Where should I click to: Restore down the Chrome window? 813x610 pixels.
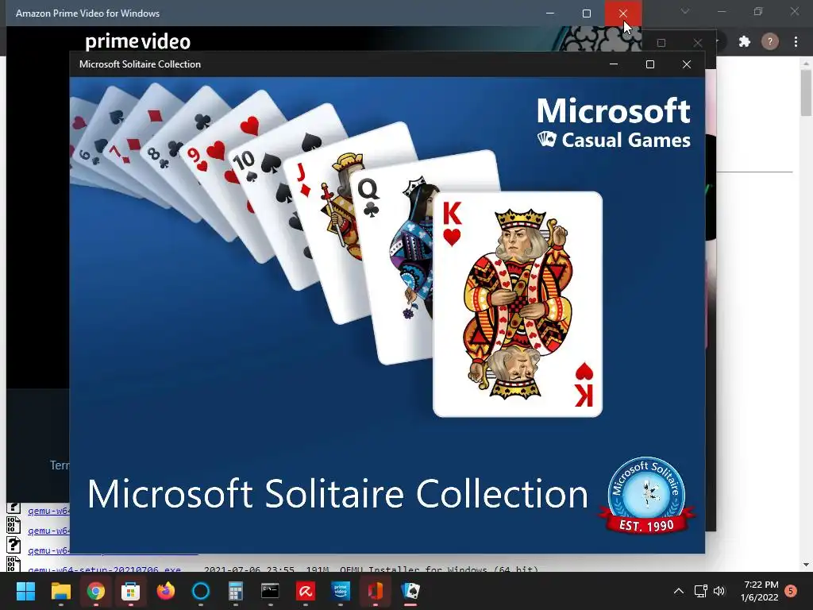point(758,11)
